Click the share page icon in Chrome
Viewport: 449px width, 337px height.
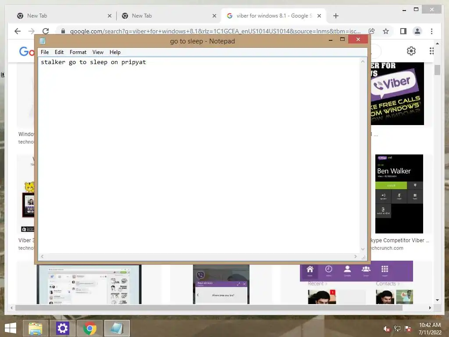point(372,31)
